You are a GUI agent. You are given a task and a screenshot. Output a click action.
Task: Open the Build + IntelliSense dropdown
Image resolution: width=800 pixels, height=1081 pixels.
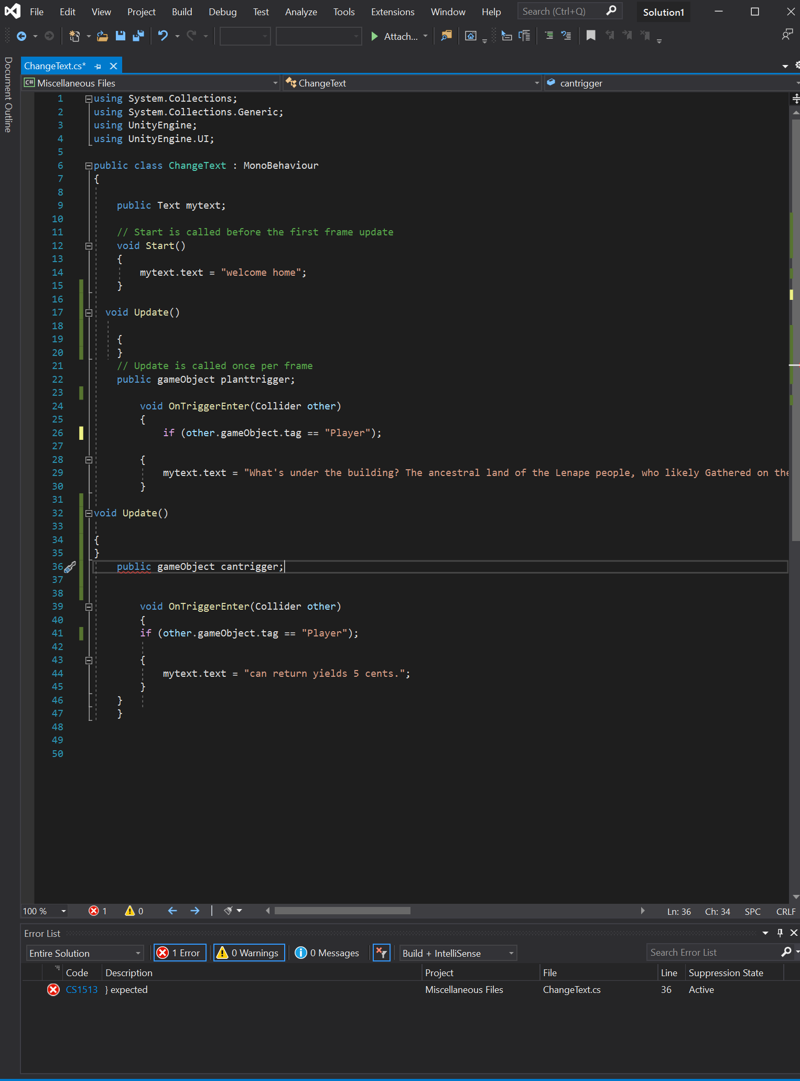458,953
